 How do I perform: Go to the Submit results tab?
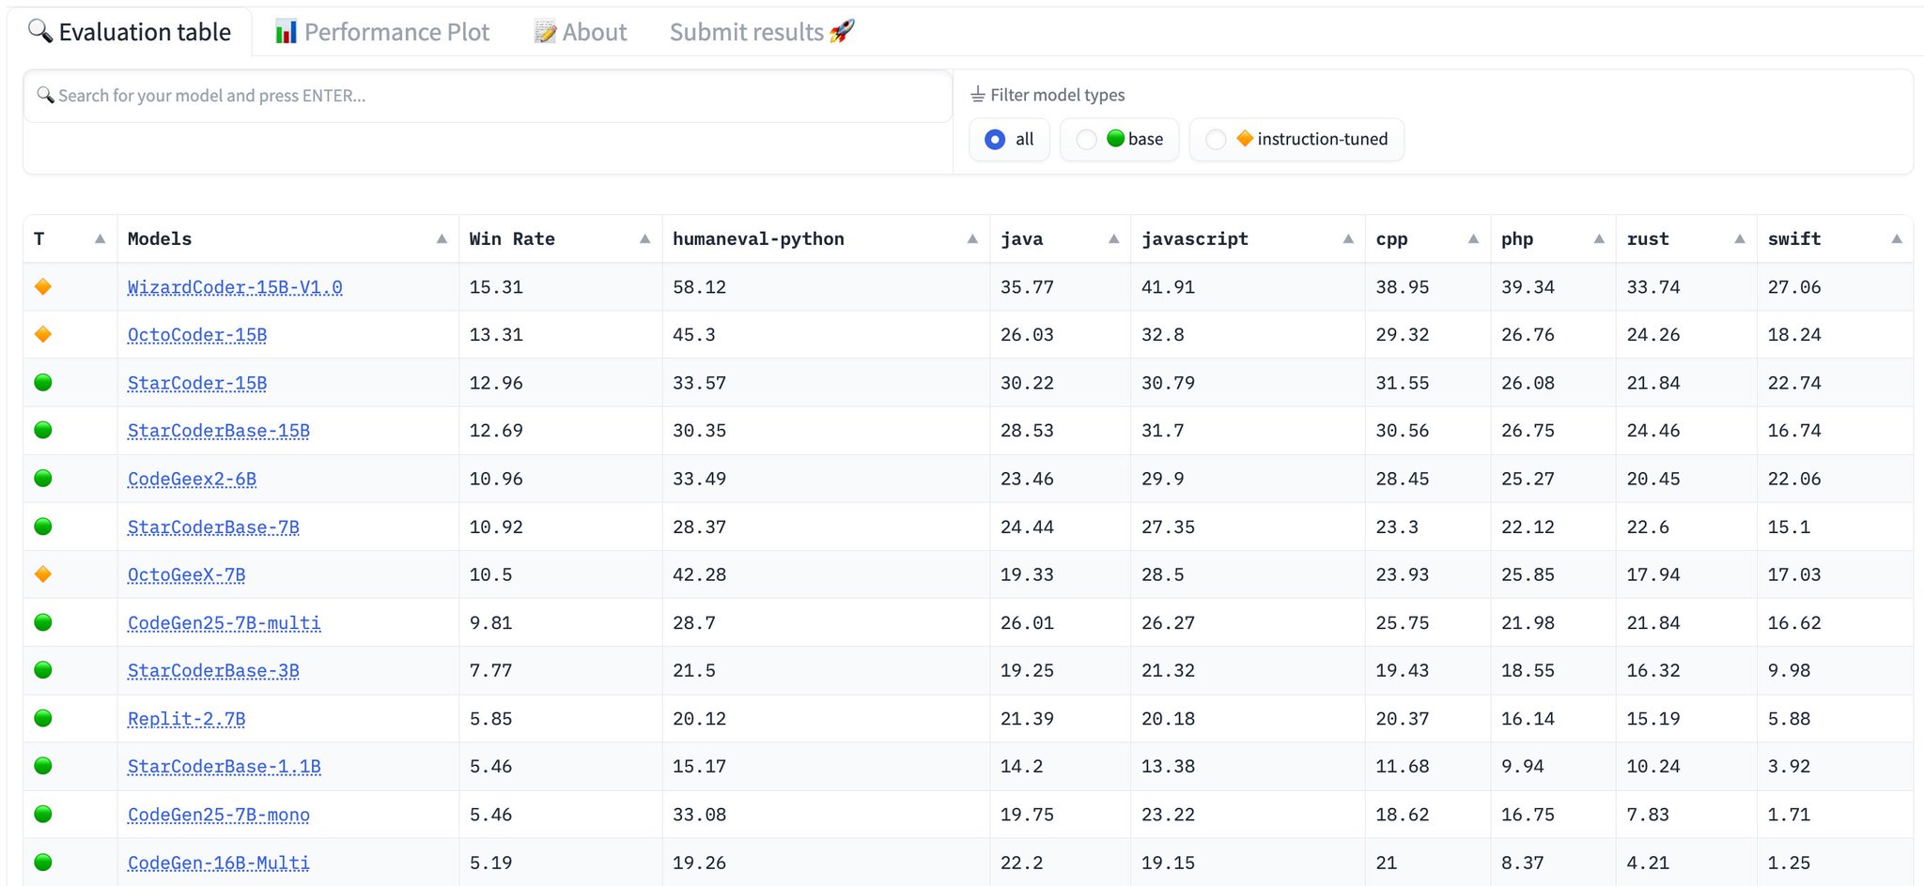tap(762, 32)
